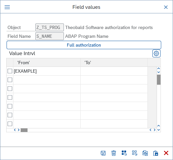This screenshot has height=160, width=173.
Task: Click the Field Name field showing S_NAME
Action: click(49, 36)
